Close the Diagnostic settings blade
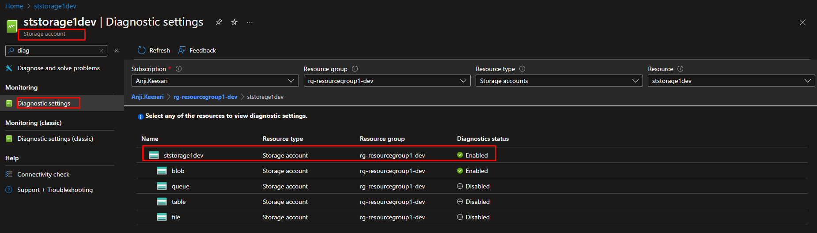The width and height of the screenshot is (817, 233). (x=802, y=23)
